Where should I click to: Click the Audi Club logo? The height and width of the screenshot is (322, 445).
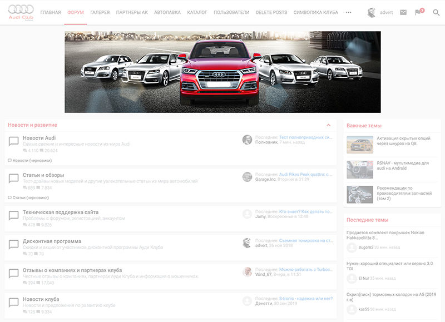(21, 12)
